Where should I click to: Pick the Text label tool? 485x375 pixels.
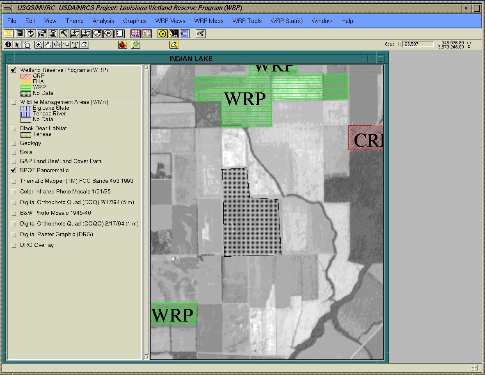click(x=76, y=44)
